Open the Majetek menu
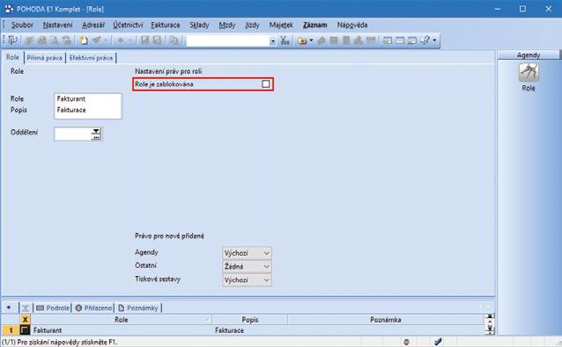The height and width of the screenshot is (347, 562). pos(281,25)
